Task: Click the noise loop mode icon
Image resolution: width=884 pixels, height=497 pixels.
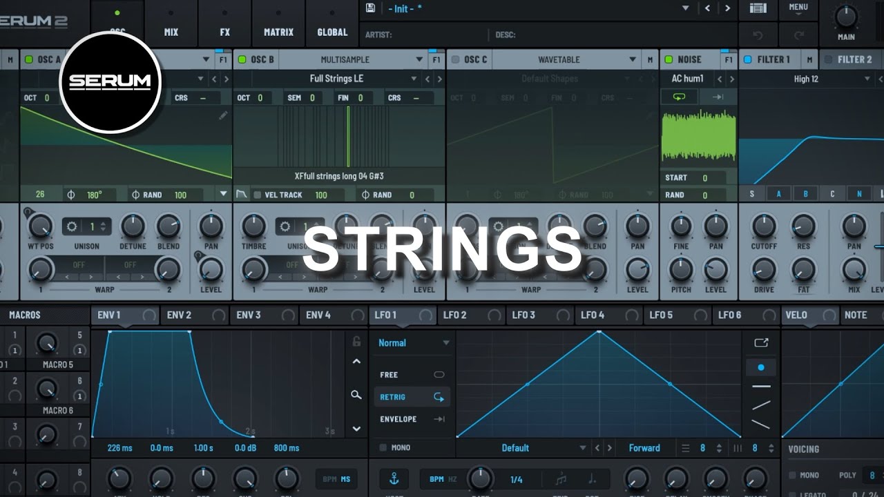Action: click(x=680, y=97)
